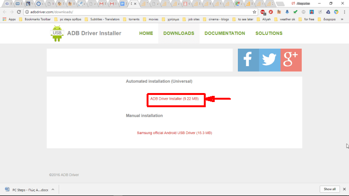Open the HOME menu item
Image resolution: width=349 pixels, height=196 pixels.
tap(146, 34)
